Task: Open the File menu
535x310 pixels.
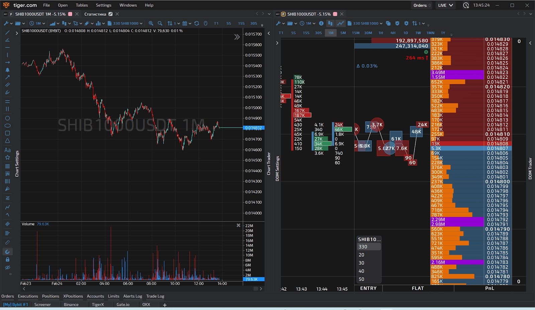Action: (x=46, y=5)
